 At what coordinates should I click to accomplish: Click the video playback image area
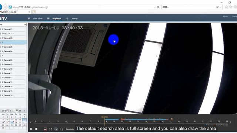pos(133,69)
